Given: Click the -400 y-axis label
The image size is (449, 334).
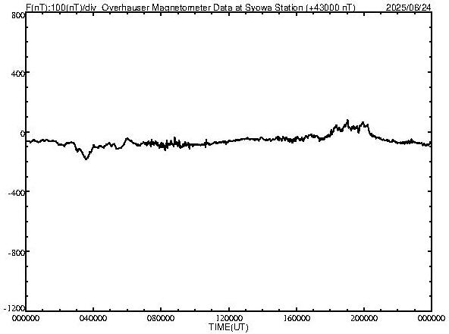Looking at the screenshot, I should [17, 193].
